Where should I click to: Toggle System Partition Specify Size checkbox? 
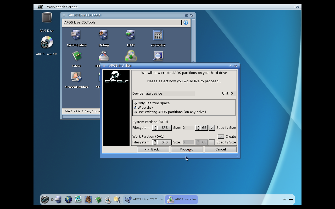coord(211,128)
